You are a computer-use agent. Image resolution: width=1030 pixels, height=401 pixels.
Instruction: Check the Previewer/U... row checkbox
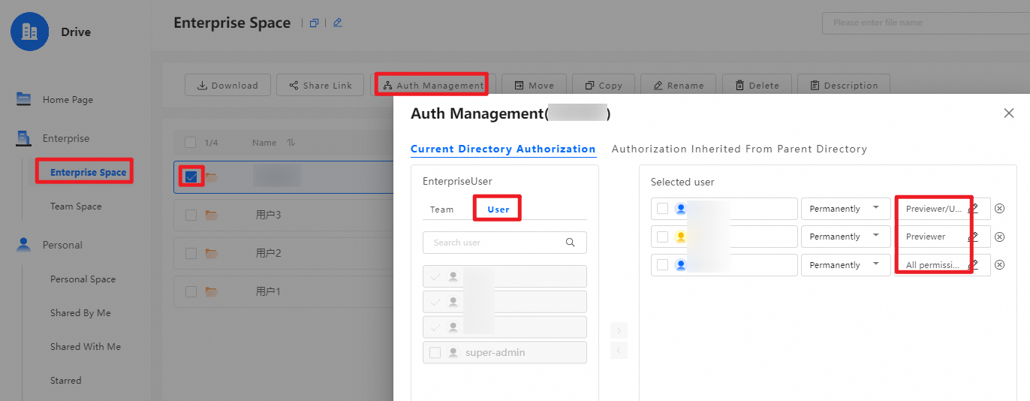[x=662, y=209]
